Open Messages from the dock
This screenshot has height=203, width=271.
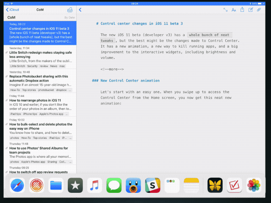click(x=114, y=185)
